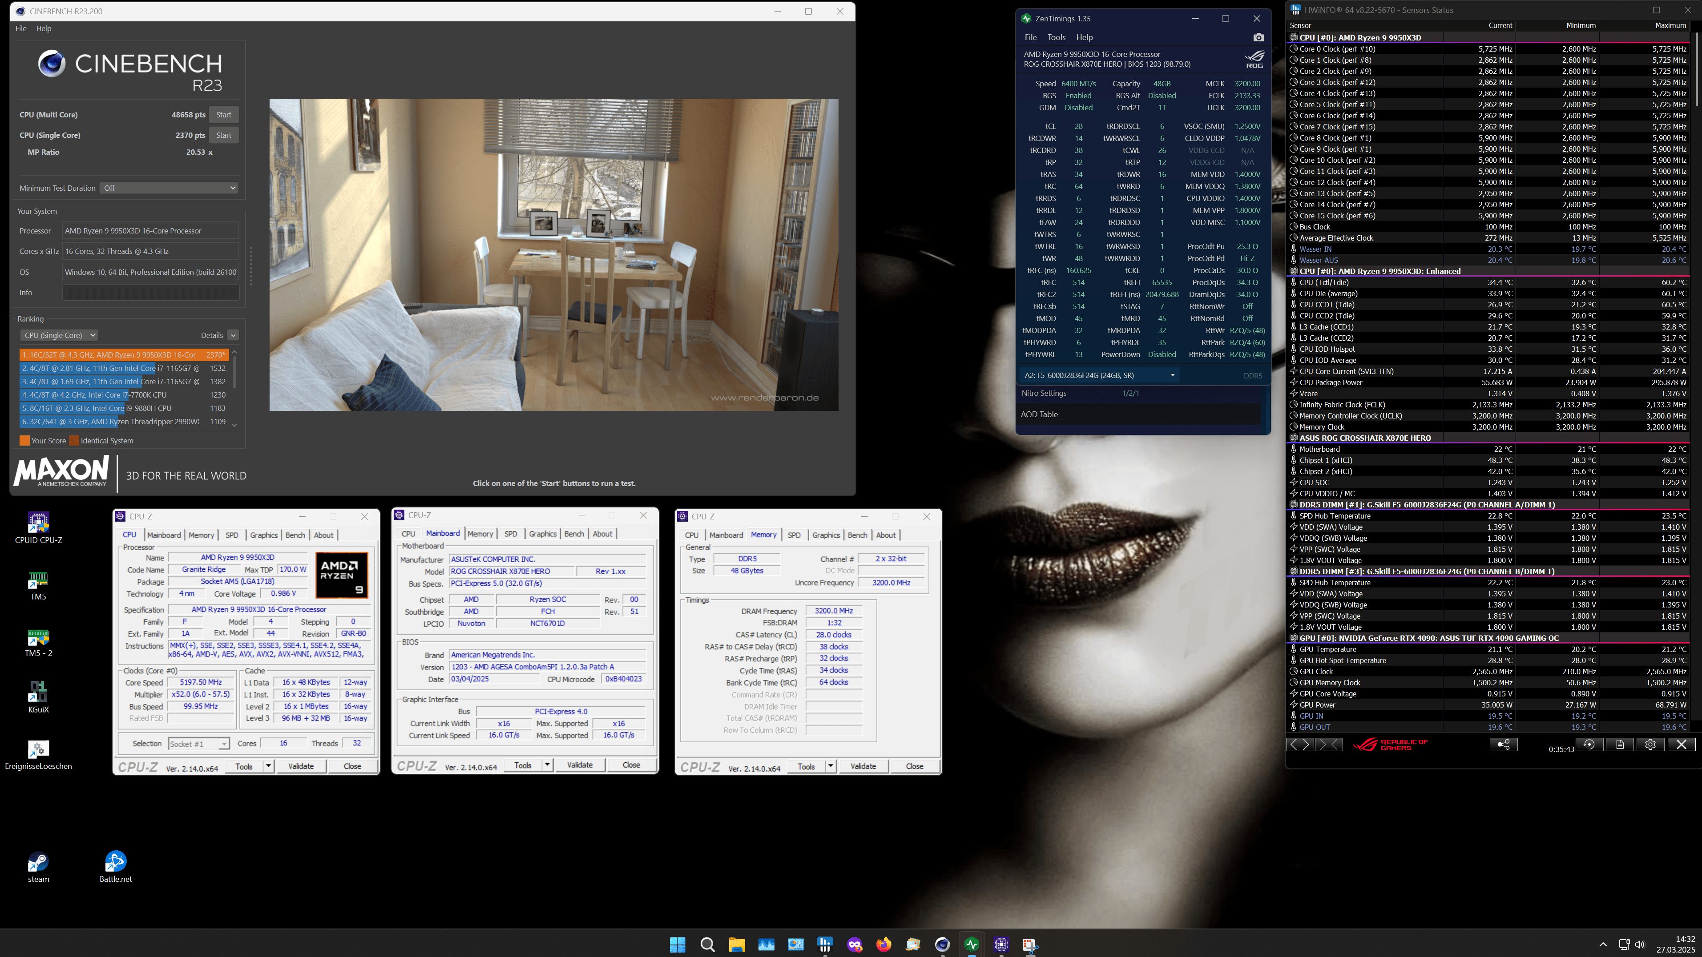The width and height of the screenshot is (1702, 957).
Task: Click HWiNFO share network icon
Action: point(1503,744)
